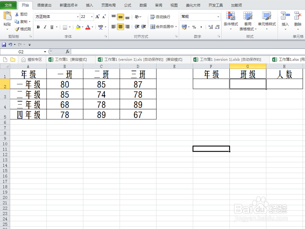The image size is (305, 229).
Task: Click the phonetic guide 文 icon
Action: (x=101, y=27)
